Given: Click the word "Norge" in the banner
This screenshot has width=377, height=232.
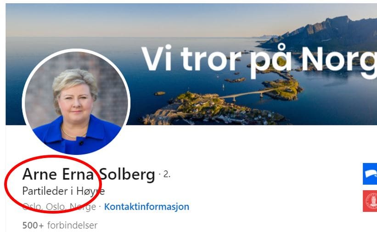Looking at the screenshot, I should click(x=339, y=62).
